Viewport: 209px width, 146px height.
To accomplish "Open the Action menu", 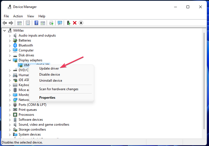I will tap(18, 16).
